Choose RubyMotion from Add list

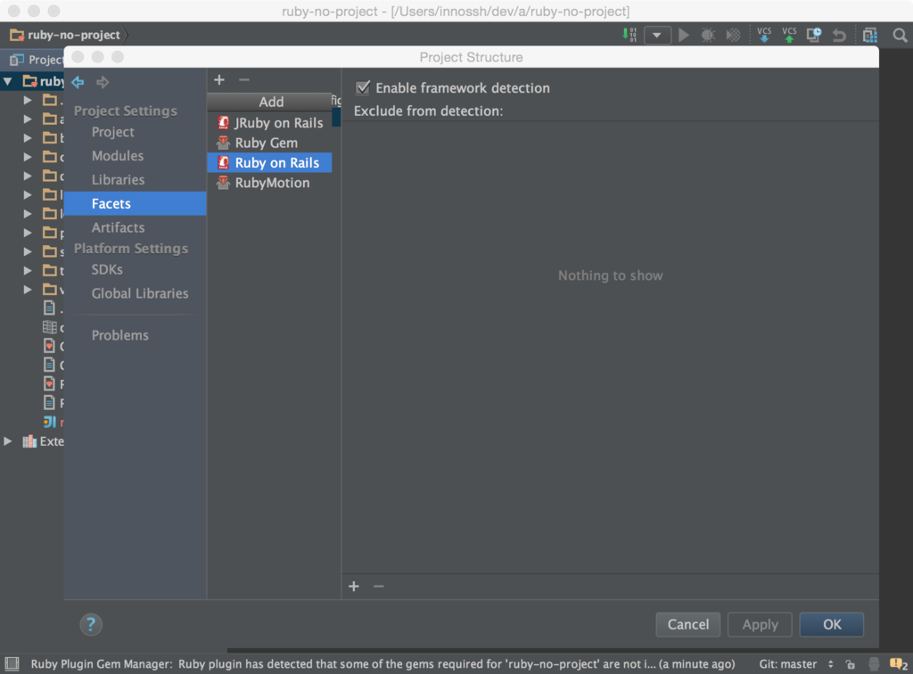[270, 183]
